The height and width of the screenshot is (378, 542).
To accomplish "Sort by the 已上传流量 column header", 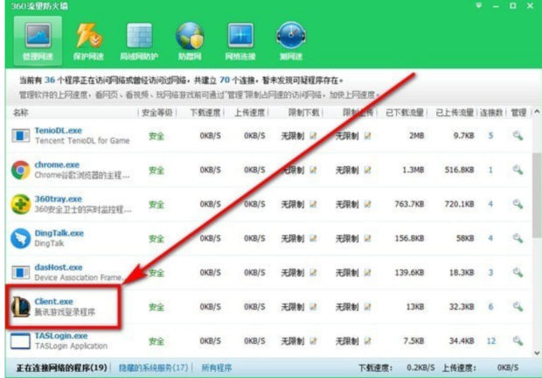I will click(455, 112).
